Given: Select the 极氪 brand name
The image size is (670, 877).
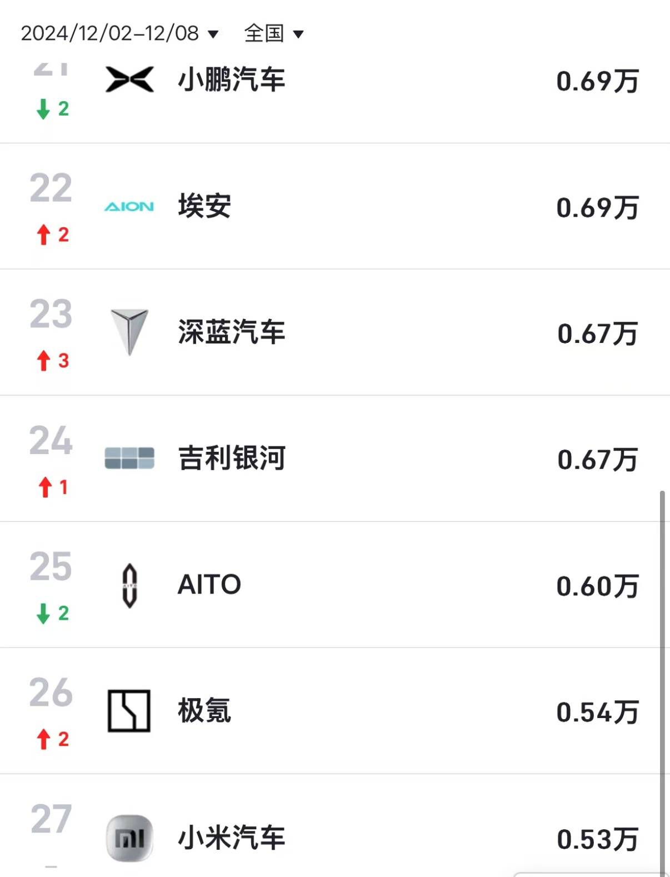Looking at the screenshot, I should click(204, 711).
